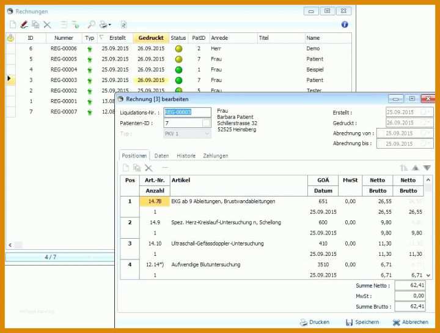Select invoice row REG-00006

(x=178, y=48)
